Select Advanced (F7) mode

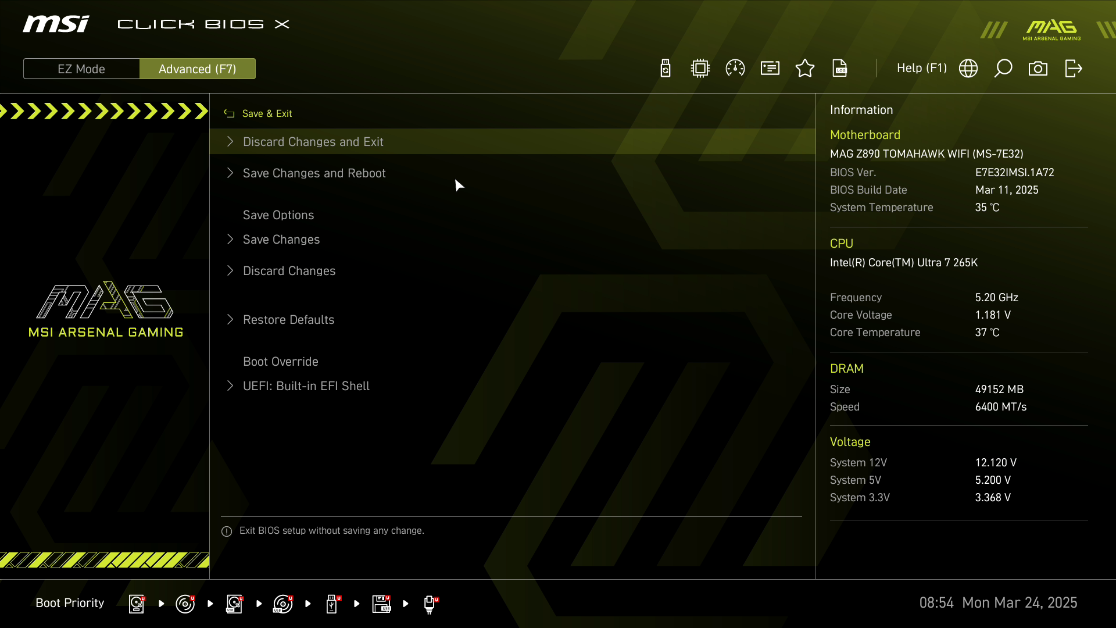pos(197,69)
